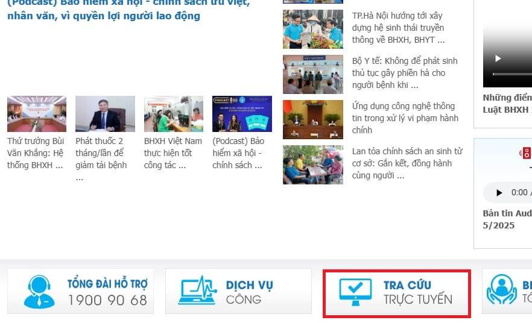Seek on the video progress bar
532x323 pixels.
pos(512,74)
